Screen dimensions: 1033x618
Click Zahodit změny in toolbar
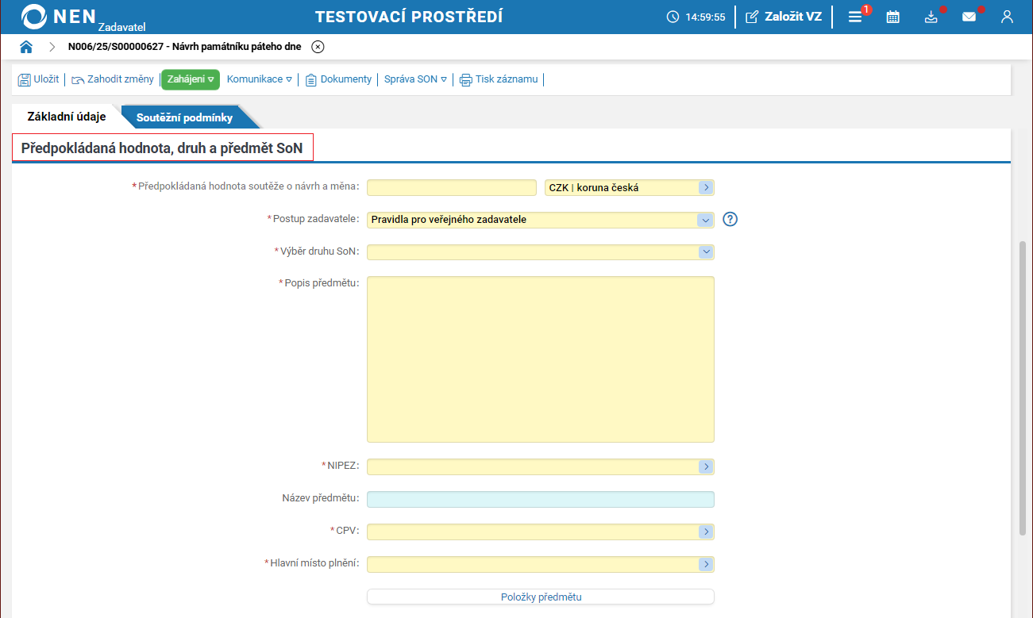(113, 79)
